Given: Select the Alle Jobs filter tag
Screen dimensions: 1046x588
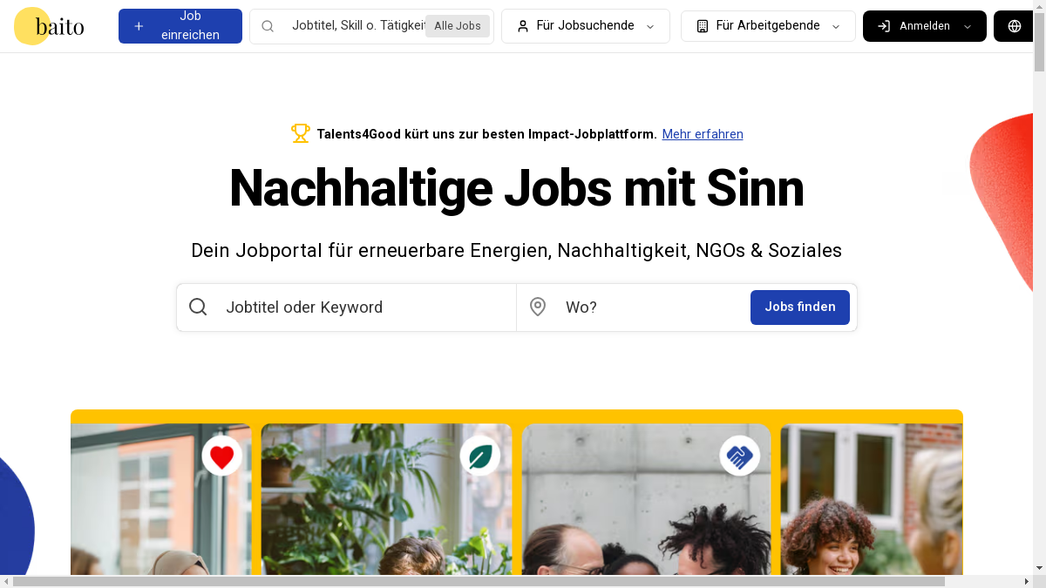Looking at the screenshot, I should [457, 26].
